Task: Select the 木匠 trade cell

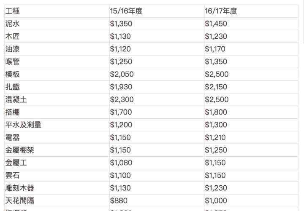Action: [x=13, y=37]
